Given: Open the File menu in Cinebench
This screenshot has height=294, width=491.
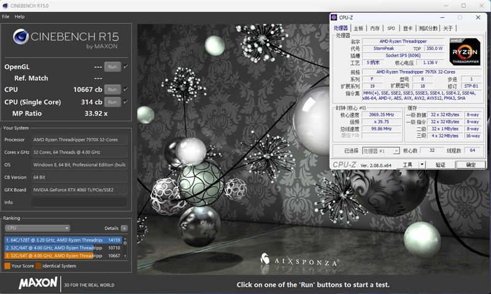Looking at the screenshot, I should click(x=6, y=17).
